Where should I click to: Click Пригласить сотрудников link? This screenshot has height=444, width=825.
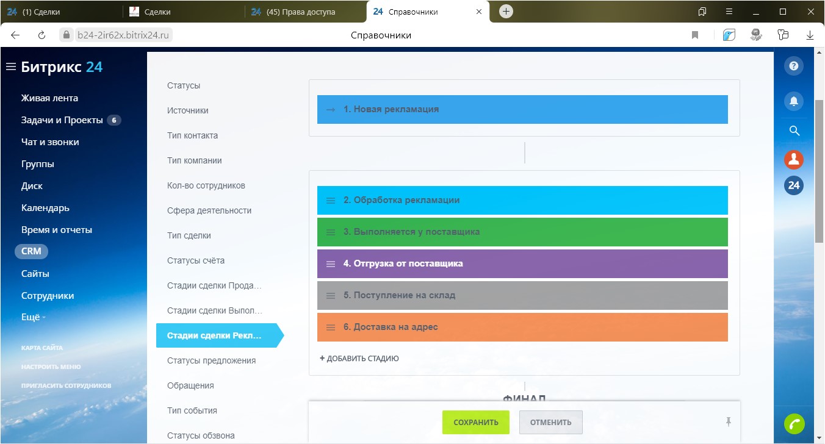coord(66,385)
